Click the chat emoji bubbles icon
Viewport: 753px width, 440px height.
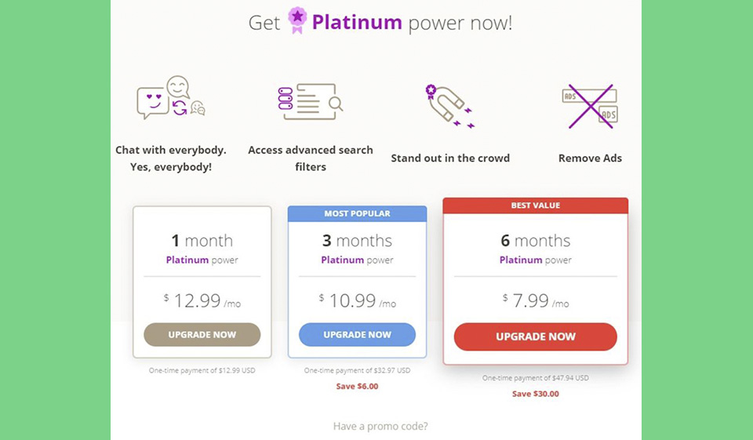[170, 100]
